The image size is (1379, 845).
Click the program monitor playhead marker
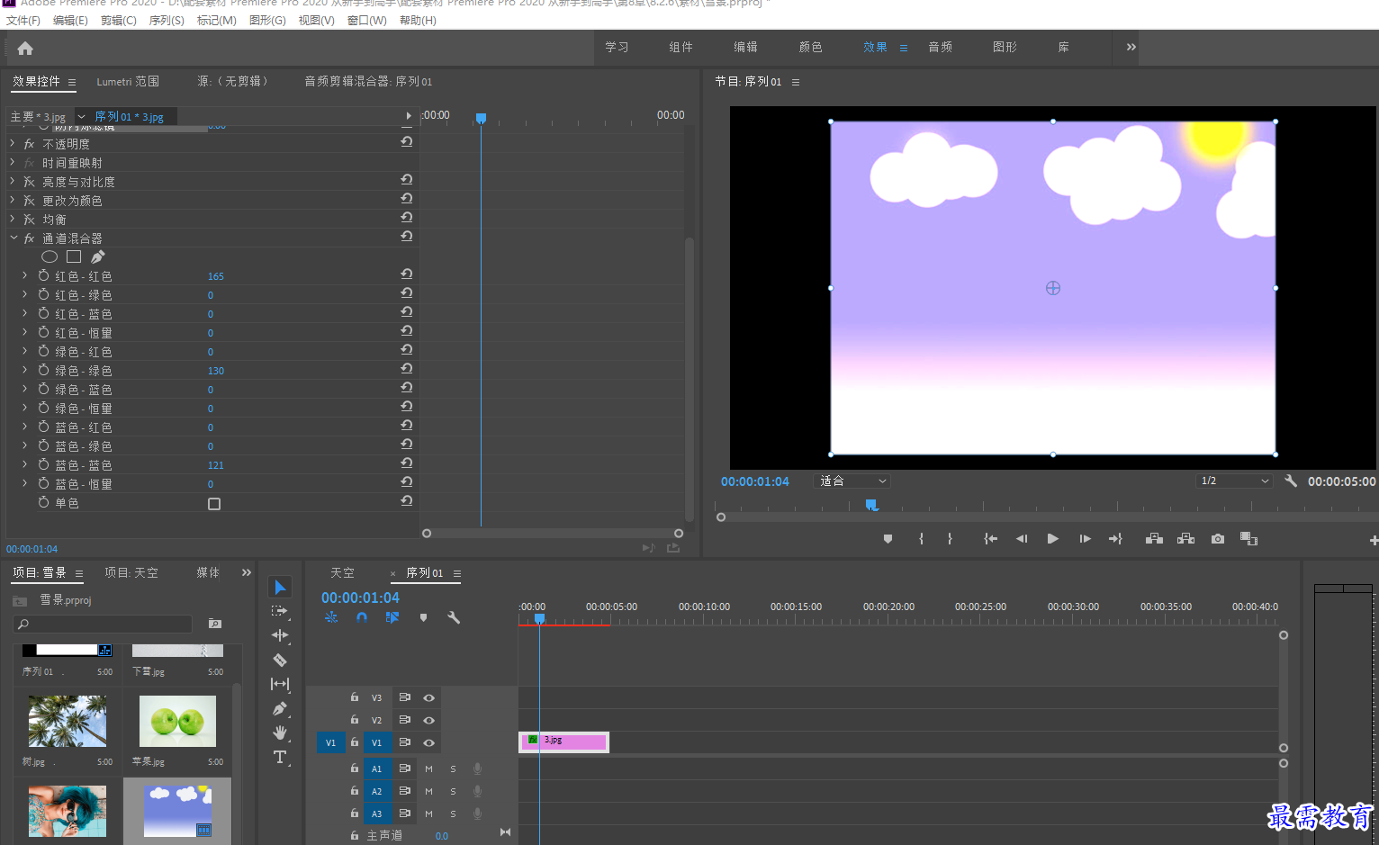pyautogui.click(x=871, y=505)
